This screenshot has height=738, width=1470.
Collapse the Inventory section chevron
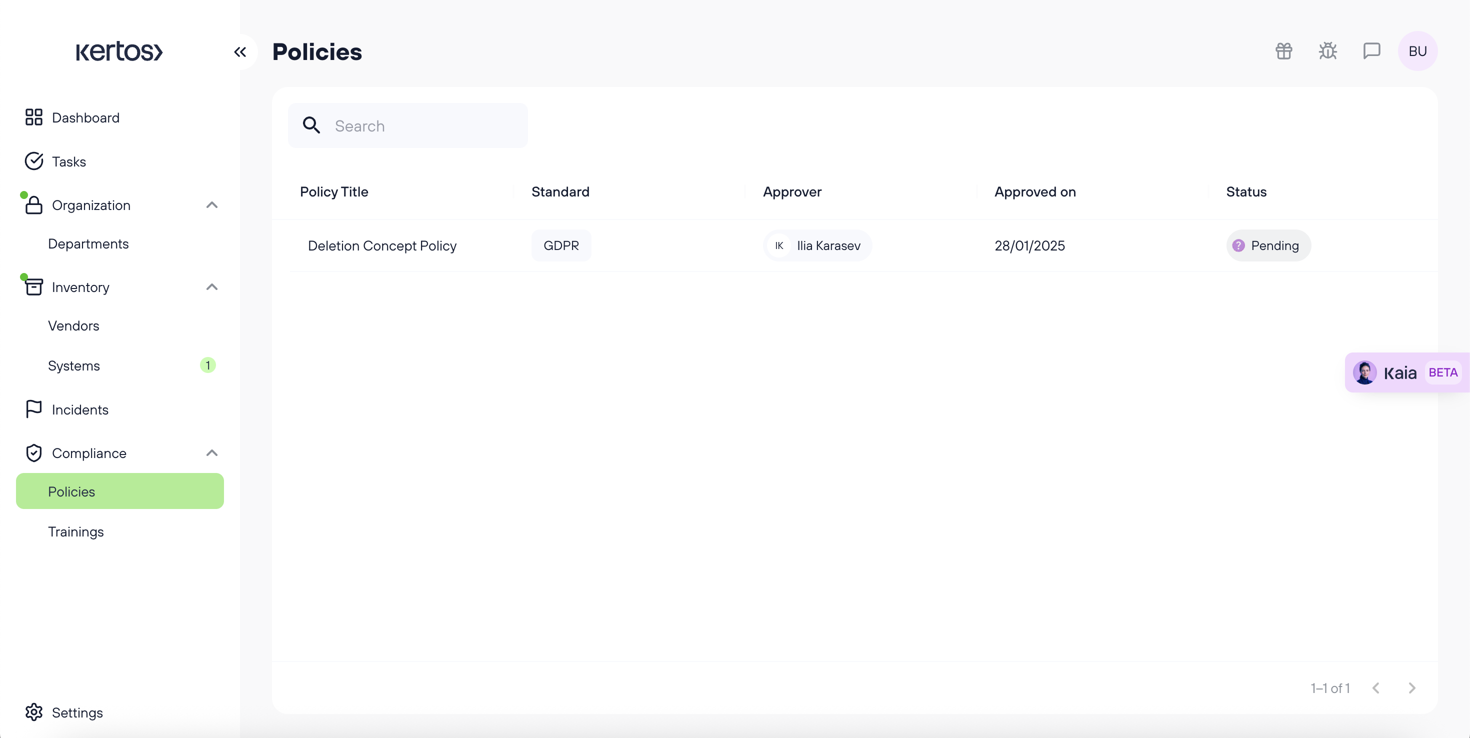(x=211, y=287)
